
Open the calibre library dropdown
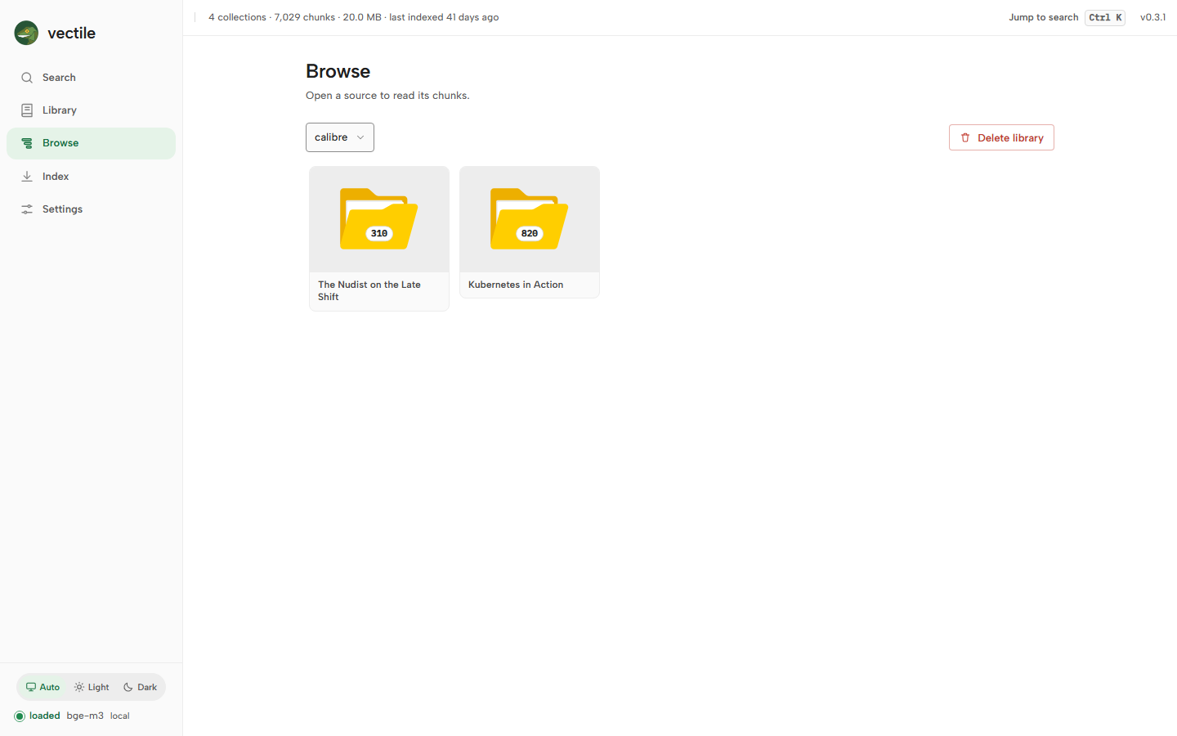tap(340, 137)
